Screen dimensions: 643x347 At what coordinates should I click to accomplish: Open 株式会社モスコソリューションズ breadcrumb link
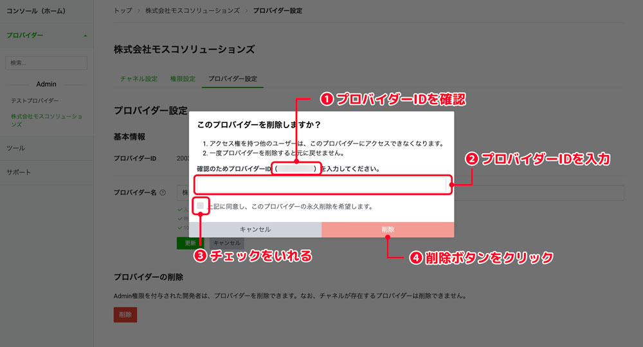click(x=192, y=11)
